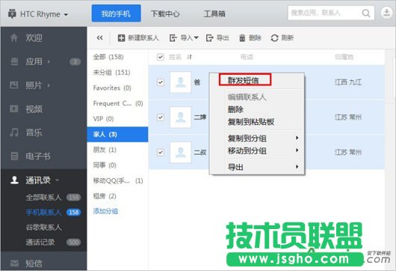Click the HTC Rhyme phone device icon
The image size is (396, 271).
12,13
